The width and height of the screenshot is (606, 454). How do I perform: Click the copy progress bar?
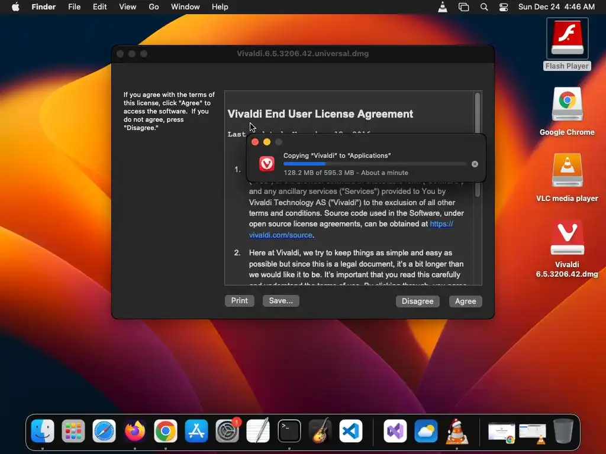pos(375,164)
